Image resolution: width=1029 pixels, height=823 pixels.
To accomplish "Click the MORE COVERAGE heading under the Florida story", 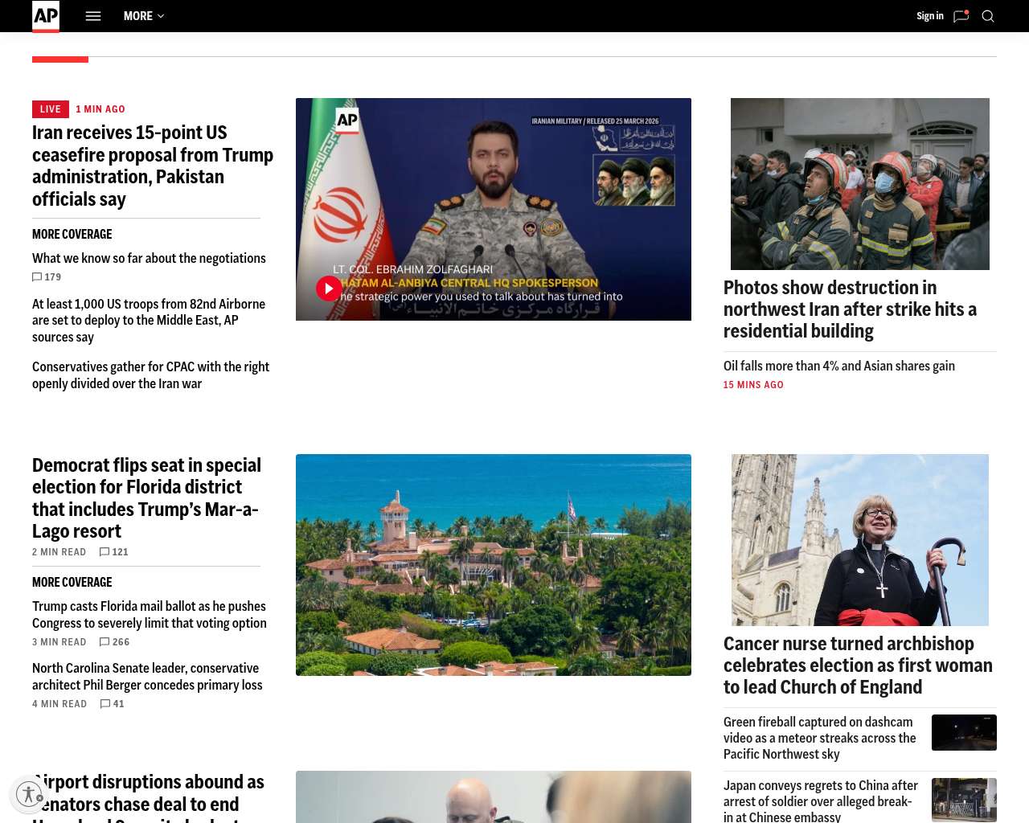I will point(72,583).
